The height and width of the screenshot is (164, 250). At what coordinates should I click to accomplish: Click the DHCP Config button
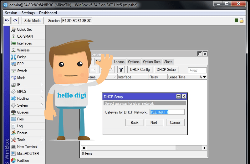click(140, 70)
